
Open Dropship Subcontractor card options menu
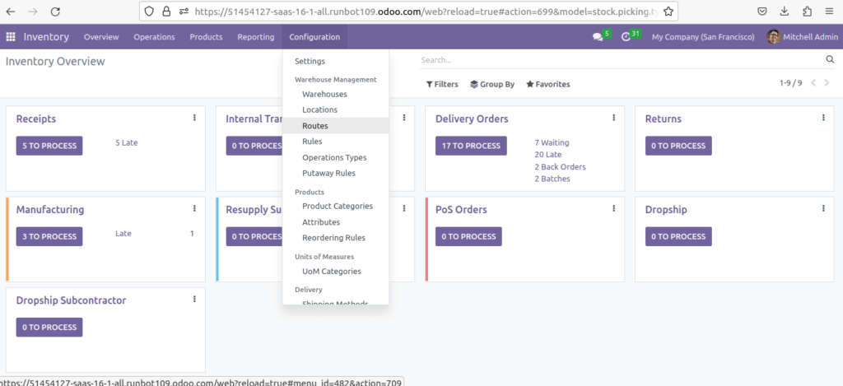click(x=194, y=300)
